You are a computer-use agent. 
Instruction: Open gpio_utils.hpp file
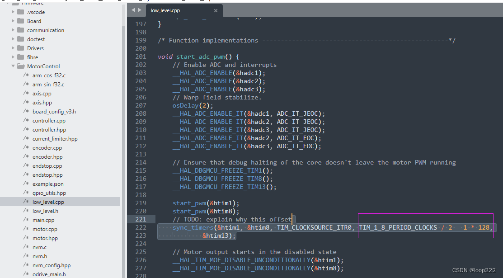pyautogui.click(x=49, y=193)
